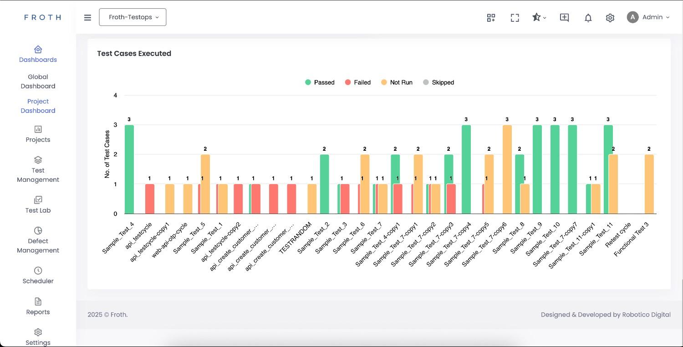Expand the favorites star dropdown
The height and width of the screenshot is (347, 683).
point(539,17)
